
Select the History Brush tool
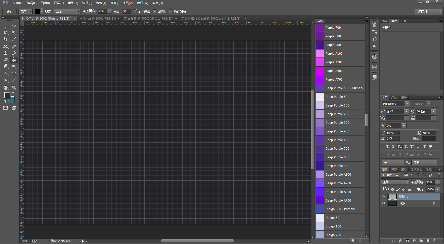14,53
